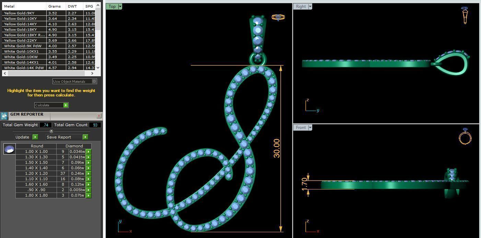Click the SPG column header
This screenshot has width=481, height=238.
point(89,6)
